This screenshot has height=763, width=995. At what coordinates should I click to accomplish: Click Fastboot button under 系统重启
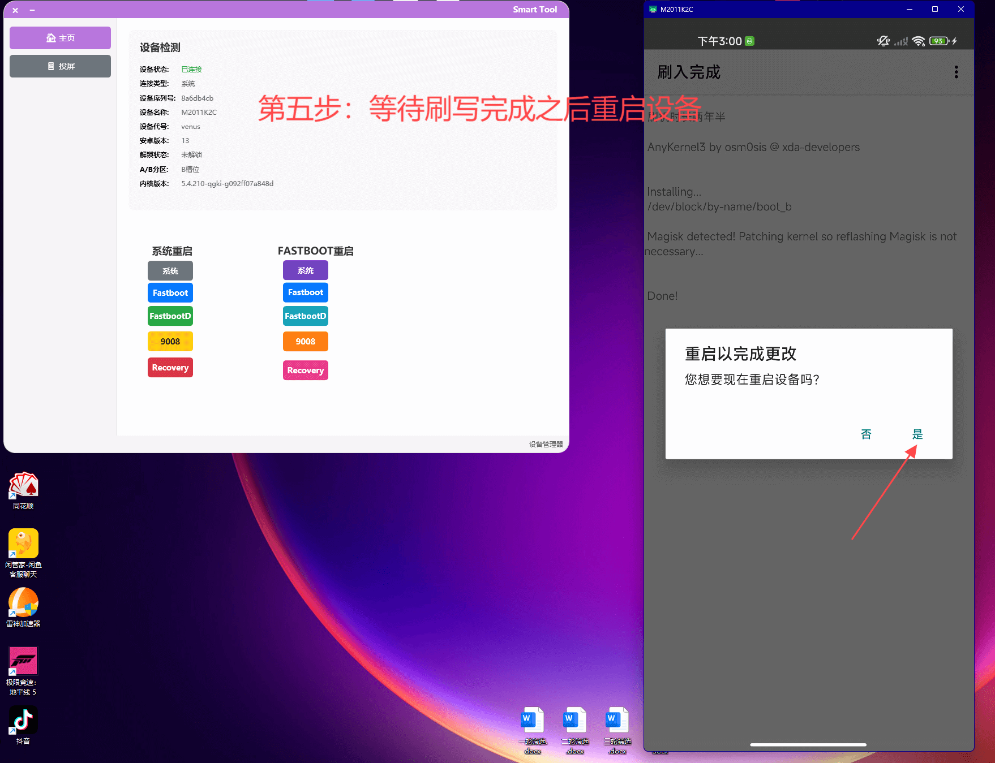click(170, 293)
